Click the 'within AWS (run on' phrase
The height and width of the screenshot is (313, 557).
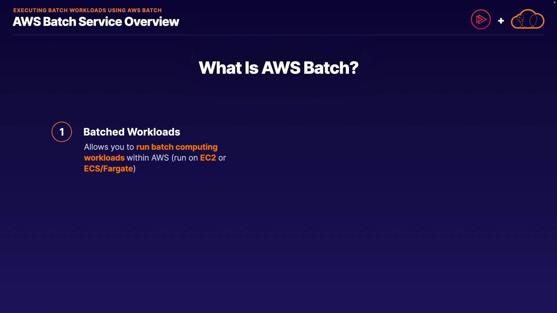click(x=162, y=158)
